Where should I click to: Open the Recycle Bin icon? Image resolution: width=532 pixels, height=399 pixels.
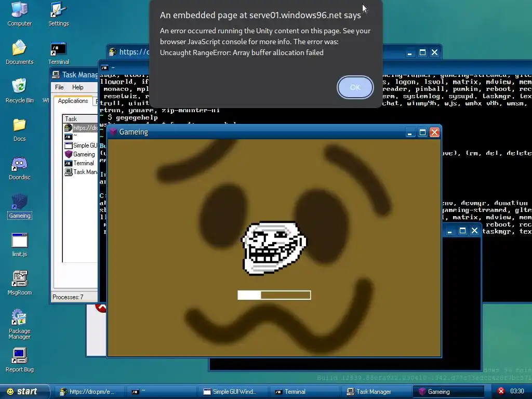19,90
